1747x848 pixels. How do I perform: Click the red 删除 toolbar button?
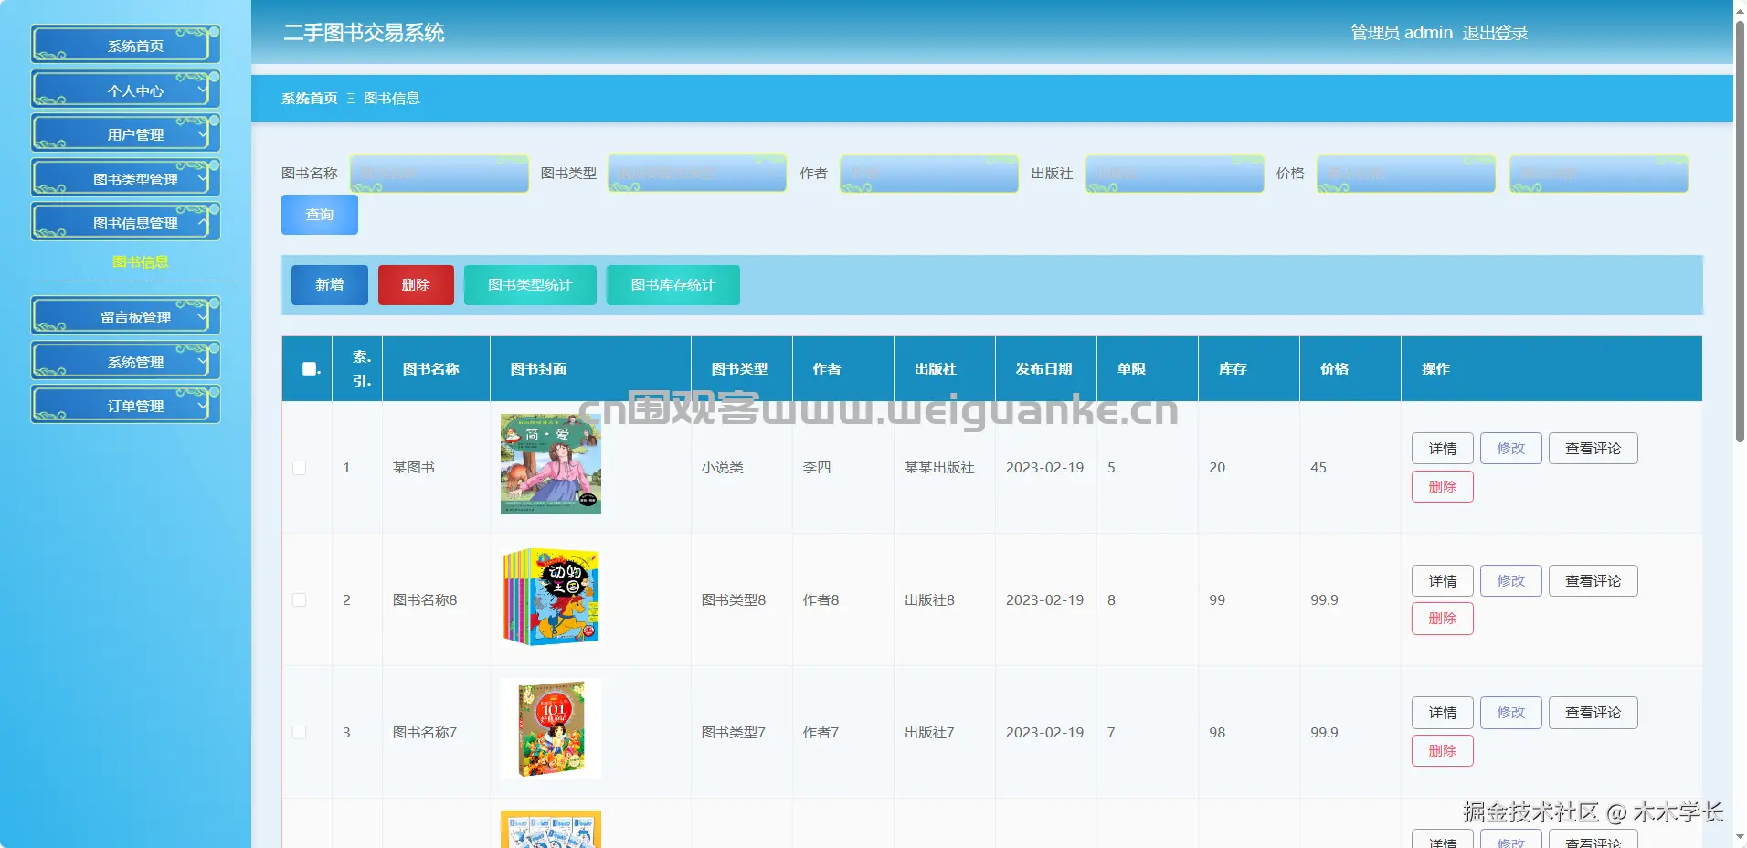pos(416,285)
